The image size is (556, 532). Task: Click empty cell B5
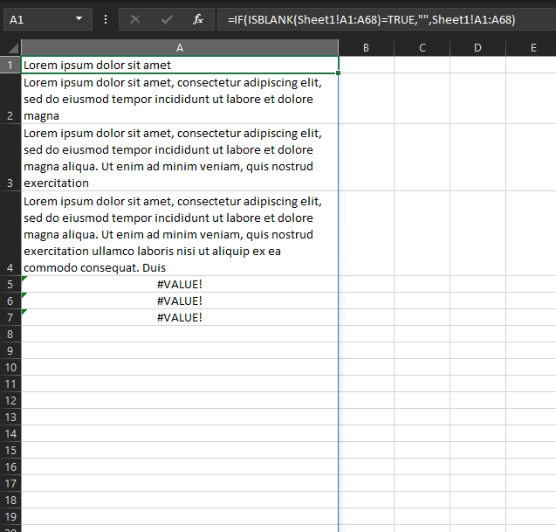click(x=367, y=284)
